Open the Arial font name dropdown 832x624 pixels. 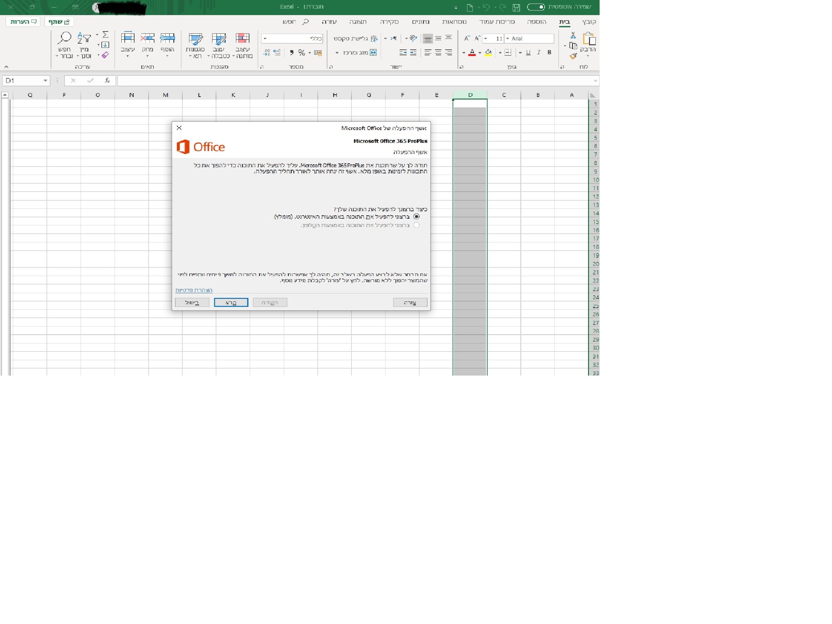pyautogui.click(x=507, y=39)
